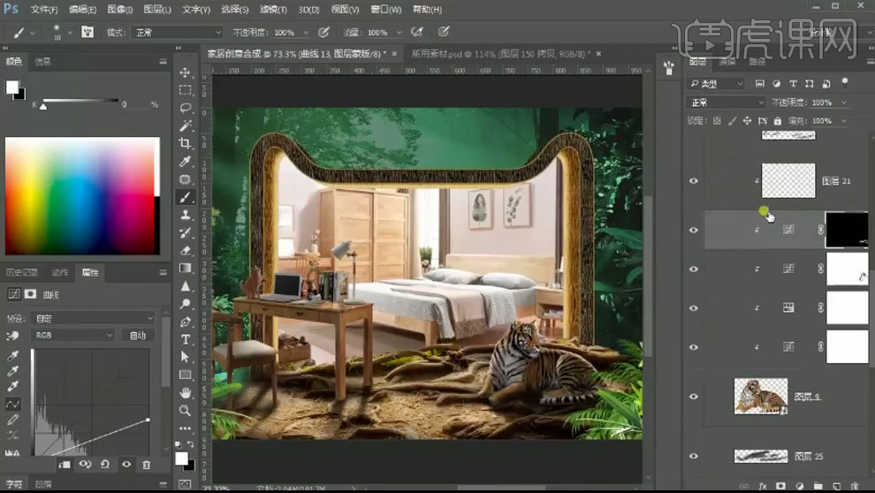Toggle clip-to-layer button in Properties panel

pos(65,464)
